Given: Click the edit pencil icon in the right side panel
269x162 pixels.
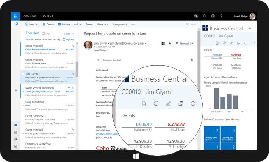Looking at the screenshot, I should [x=231, y=43].
